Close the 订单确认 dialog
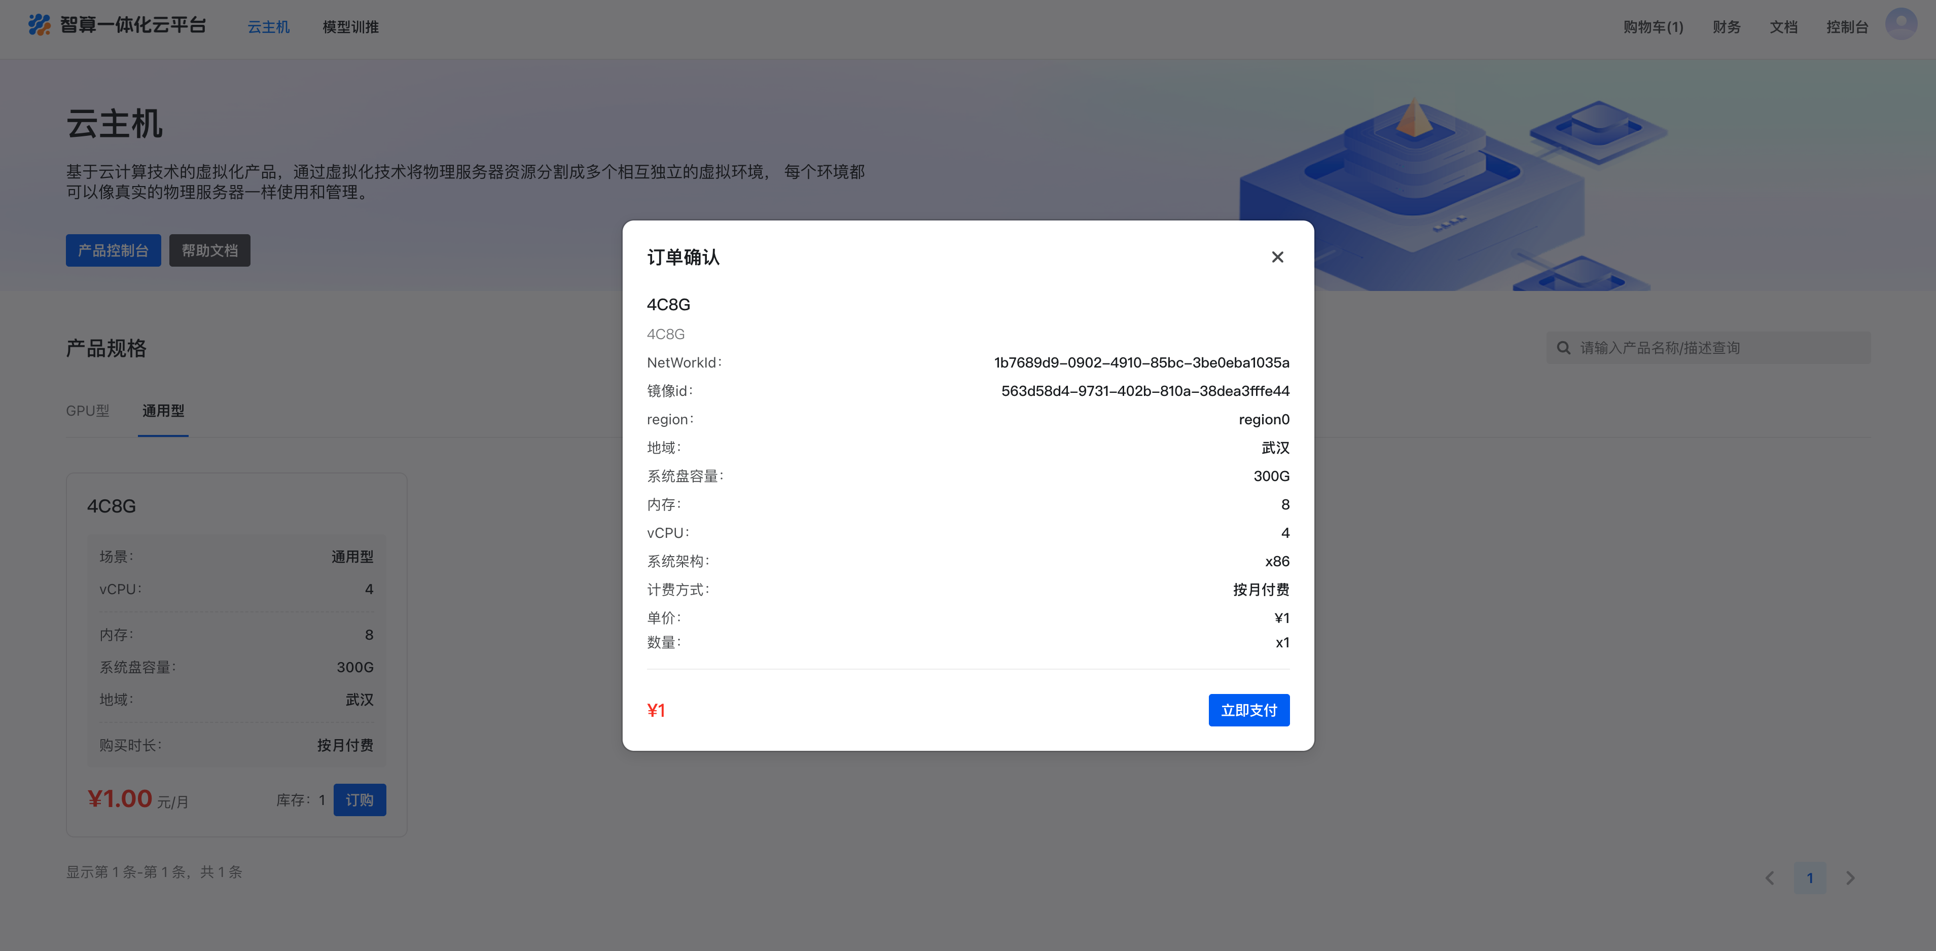 [x=1277, y=257]
